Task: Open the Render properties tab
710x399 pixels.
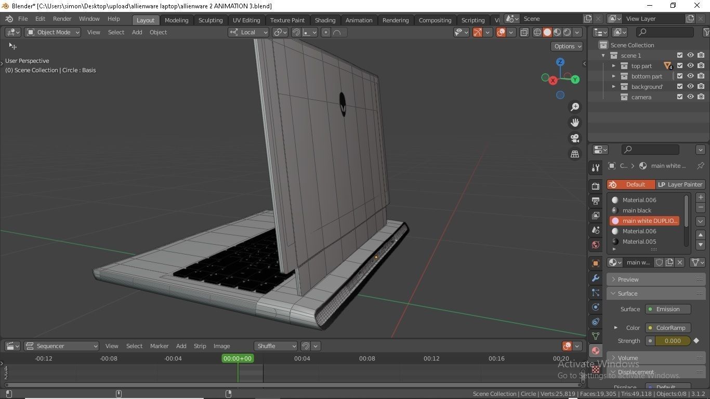Action: pos(596,186)
